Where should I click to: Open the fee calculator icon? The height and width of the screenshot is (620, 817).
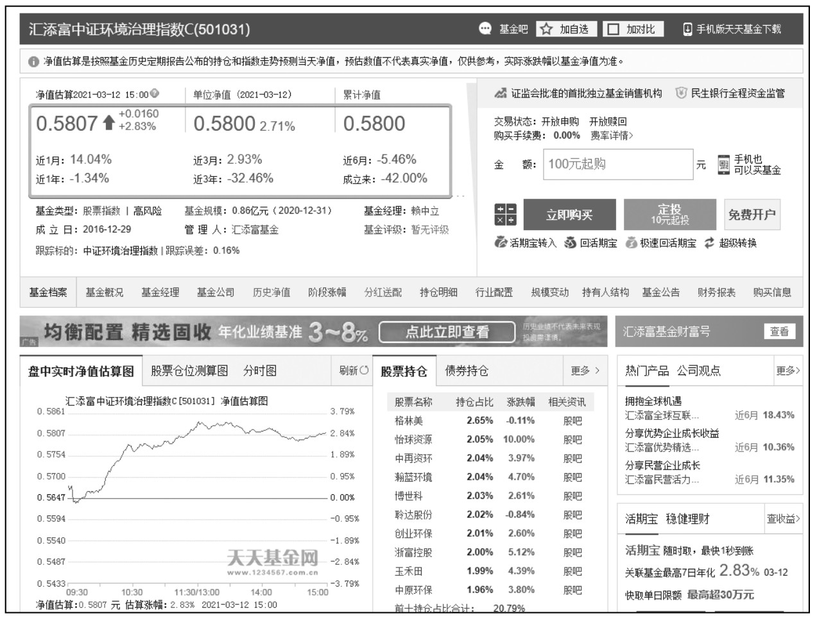click(x=505, y=215)
